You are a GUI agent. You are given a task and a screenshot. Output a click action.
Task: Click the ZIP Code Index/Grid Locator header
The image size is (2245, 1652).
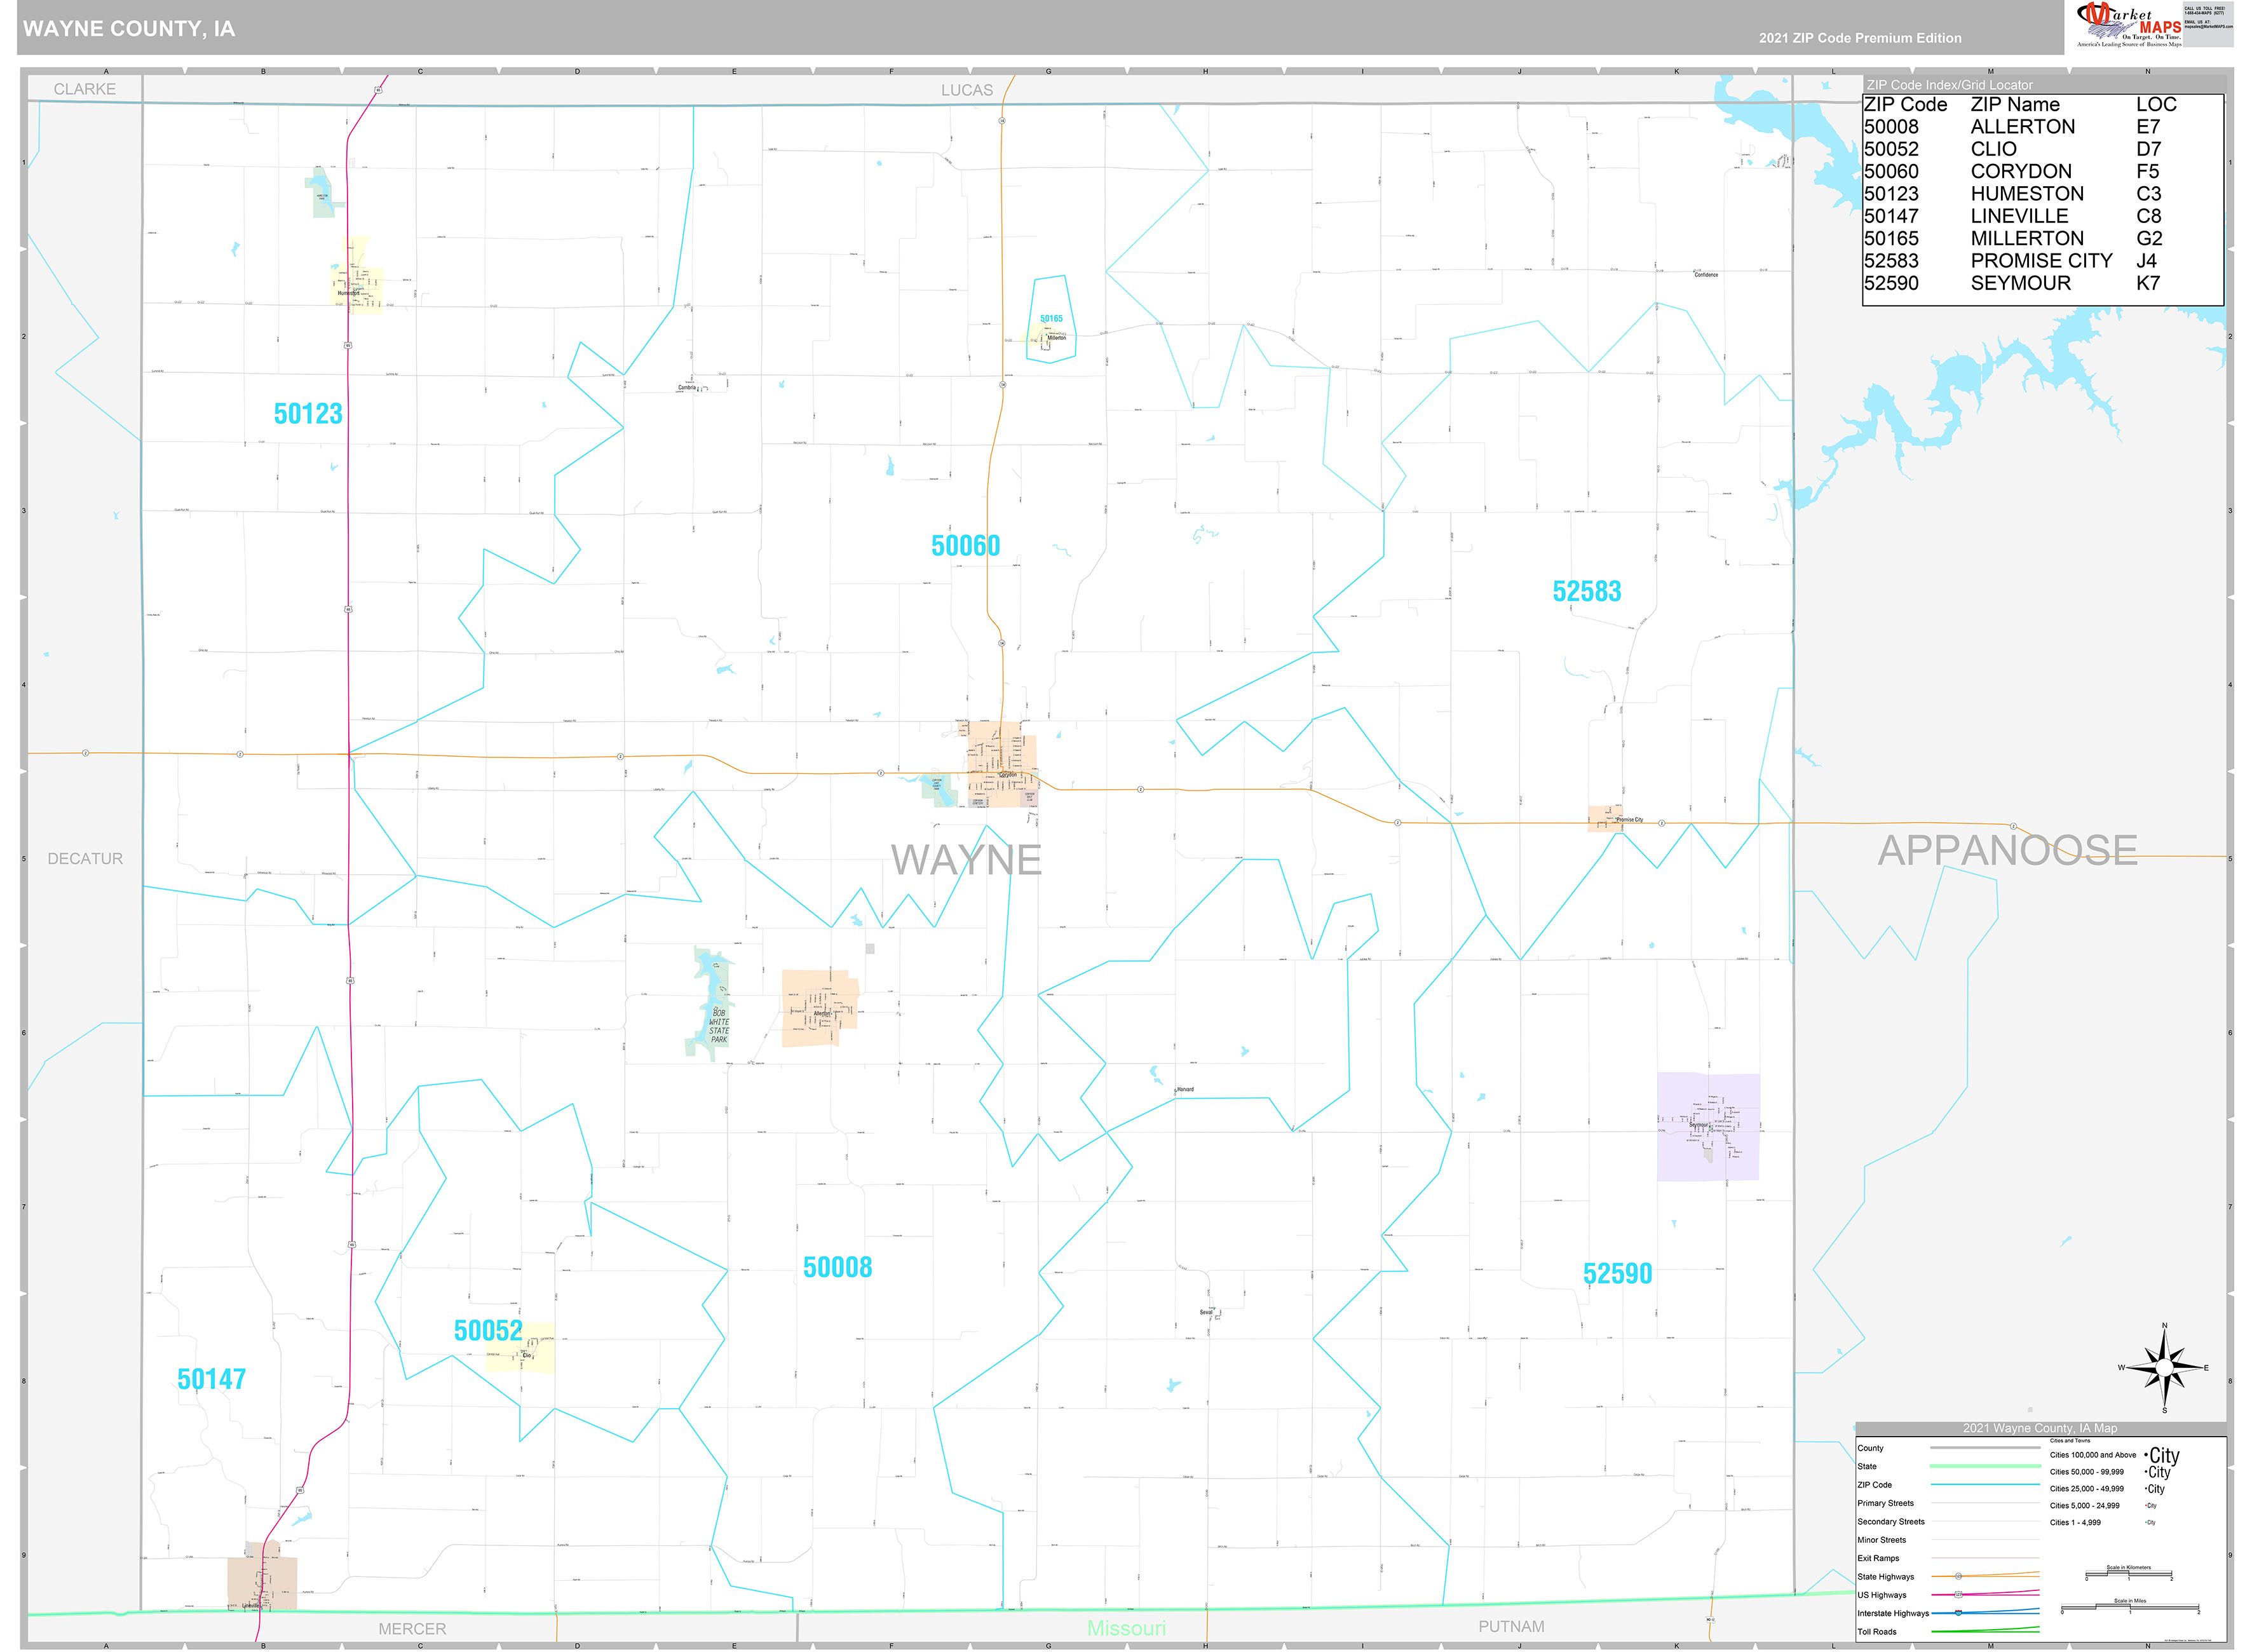(x=1949, y=85)
